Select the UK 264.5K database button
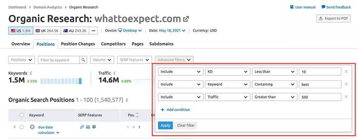358x139 pixels. [47, 30]
